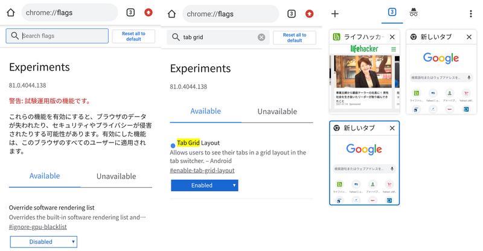Click Experiments heading in middle screen
This screenshot has height=251, width=483.
[200, 68]
